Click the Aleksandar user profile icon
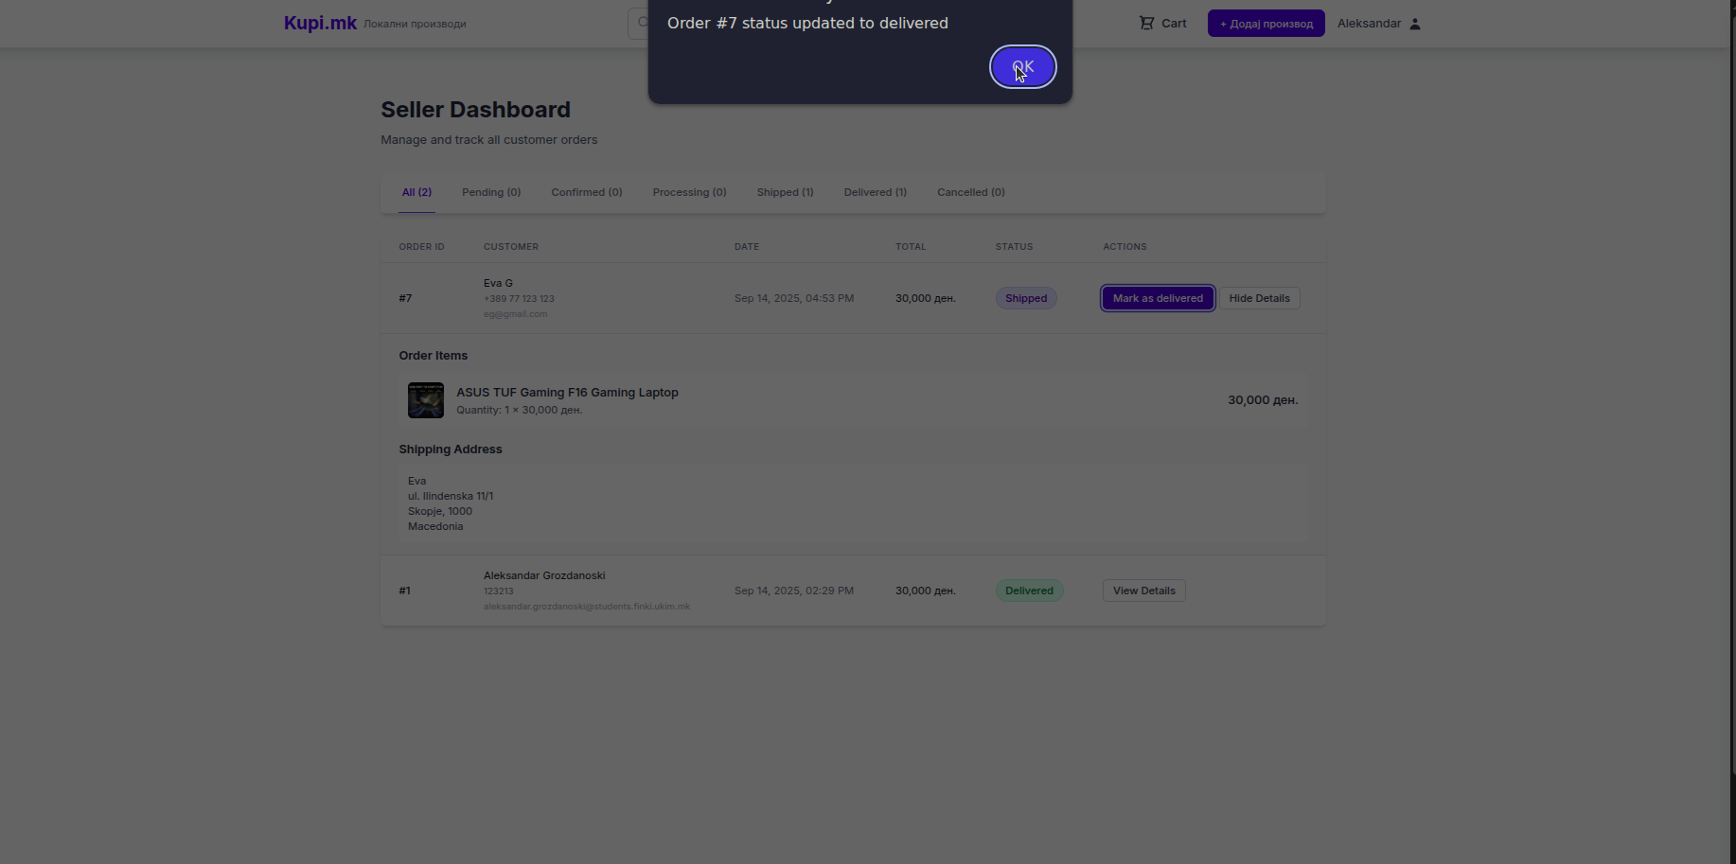This screenshot has height=864, width=1736. point(1415,24)
